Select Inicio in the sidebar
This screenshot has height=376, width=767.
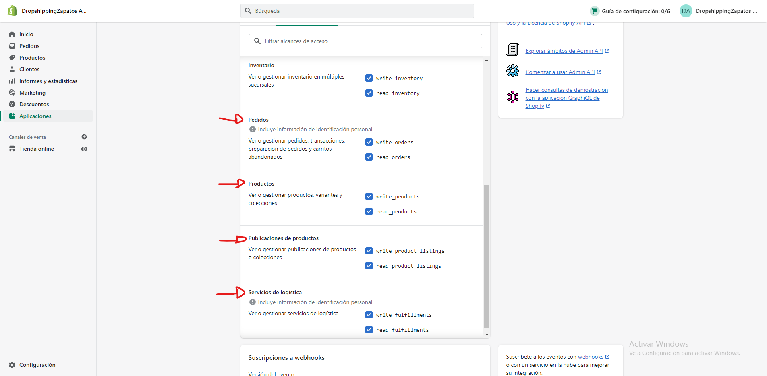tap(25, 34)
